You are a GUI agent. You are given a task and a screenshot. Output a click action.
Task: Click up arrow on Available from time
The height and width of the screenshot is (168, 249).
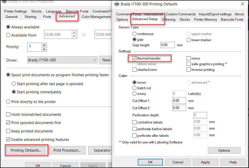click(74, 32)
